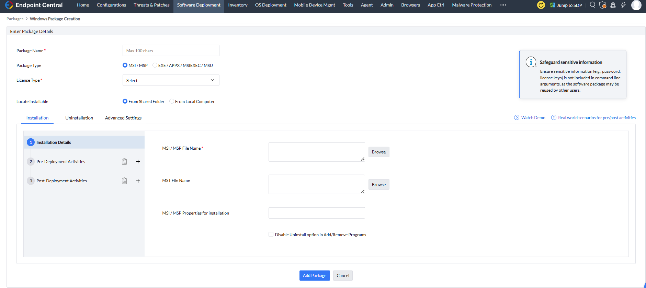Screen dimensions: 646x288
Task: Open the Pre-Deployment Activities clipboard template icon
Action: click(124, 162)
